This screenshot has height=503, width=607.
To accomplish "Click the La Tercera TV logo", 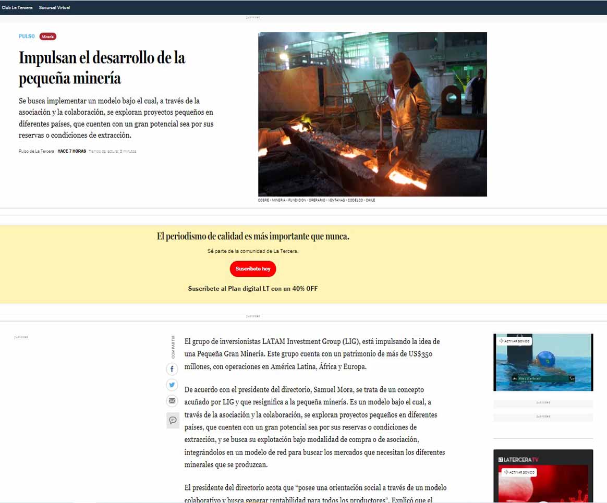I will pyautogui.click(x=518, y=459).
